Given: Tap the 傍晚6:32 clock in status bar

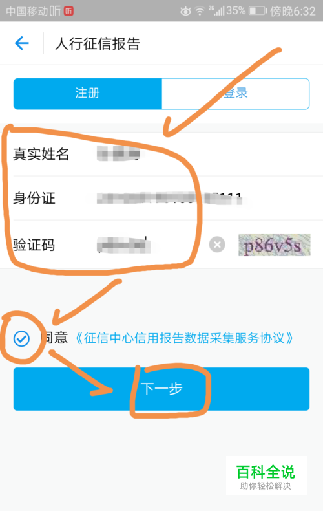Looking at the screenshot, I should pyautogui.click(x=293, y=12).
